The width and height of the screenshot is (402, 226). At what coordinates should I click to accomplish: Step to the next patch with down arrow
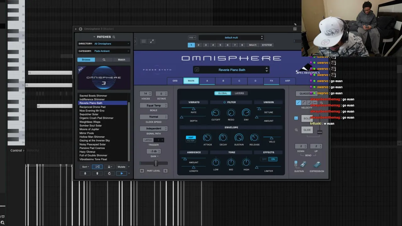coord(85,173)
